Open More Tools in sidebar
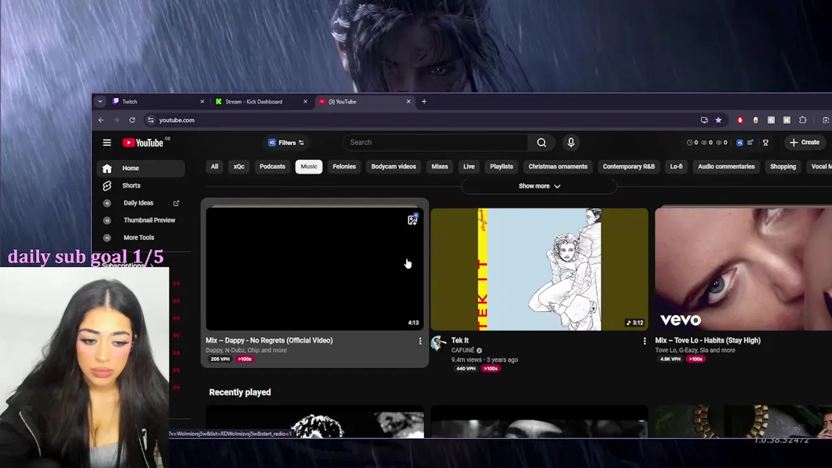The image size is (832, 468). tap(141, 237)
